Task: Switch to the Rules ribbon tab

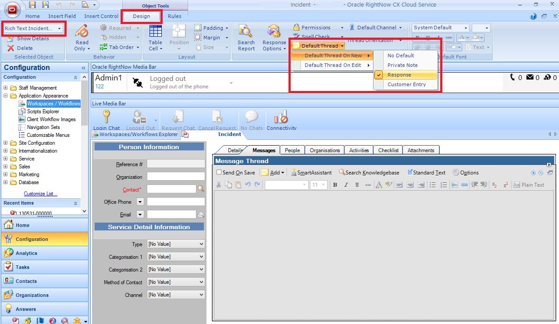Action: tap(174, 16)
